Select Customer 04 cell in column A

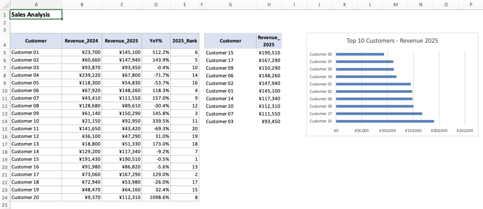tap(36, 75)
